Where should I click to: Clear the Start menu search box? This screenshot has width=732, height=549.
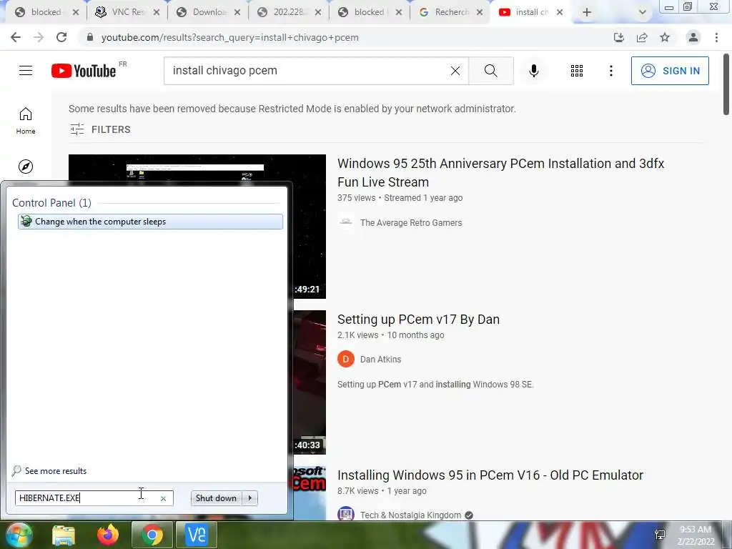pyautogui.click(x=163, y=498)
